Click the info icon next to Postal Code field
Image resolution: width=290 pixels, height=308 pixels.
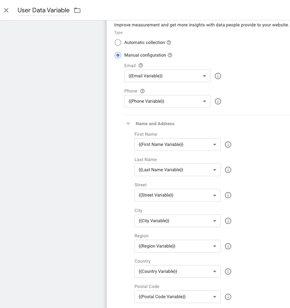[x=228, y=297]
